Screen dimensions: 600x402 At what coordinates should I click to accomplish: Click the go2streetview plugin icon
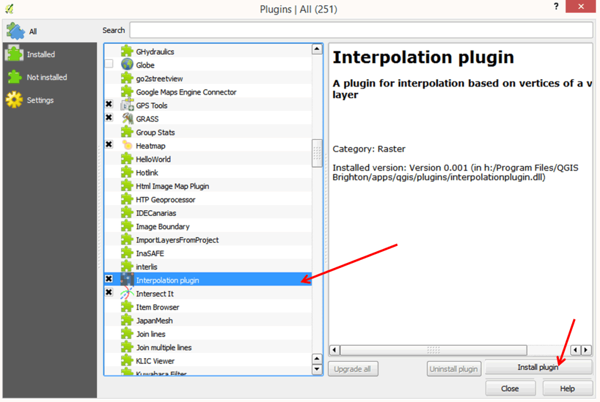[126, 78]
